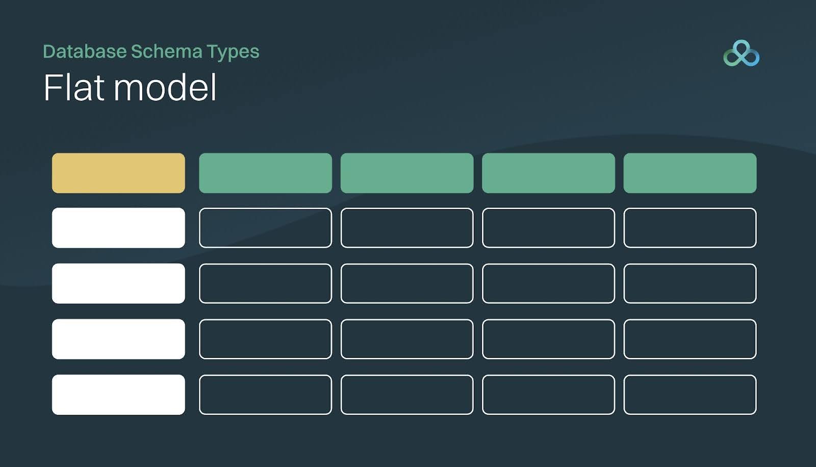
Task: Click the rightmost green header cell
Action: click(690, 173)
